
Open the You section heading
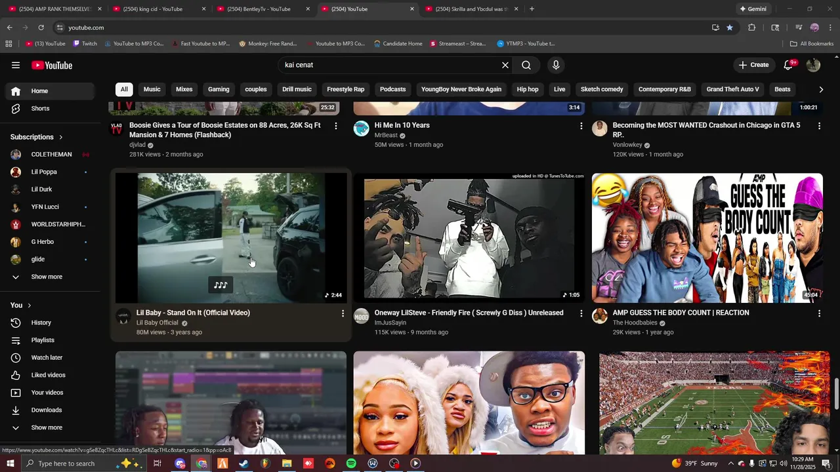click(x=21, y=305)
